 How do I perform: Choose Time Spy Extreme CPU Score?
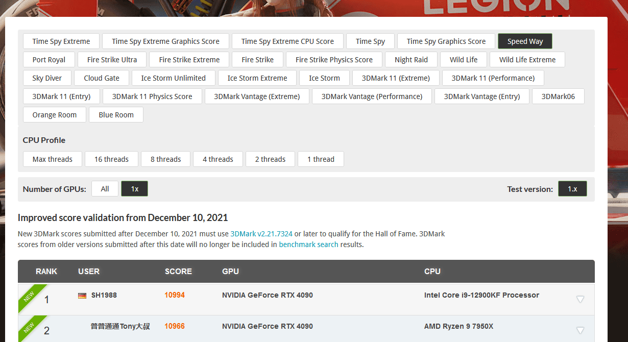[x=287, y=41]
